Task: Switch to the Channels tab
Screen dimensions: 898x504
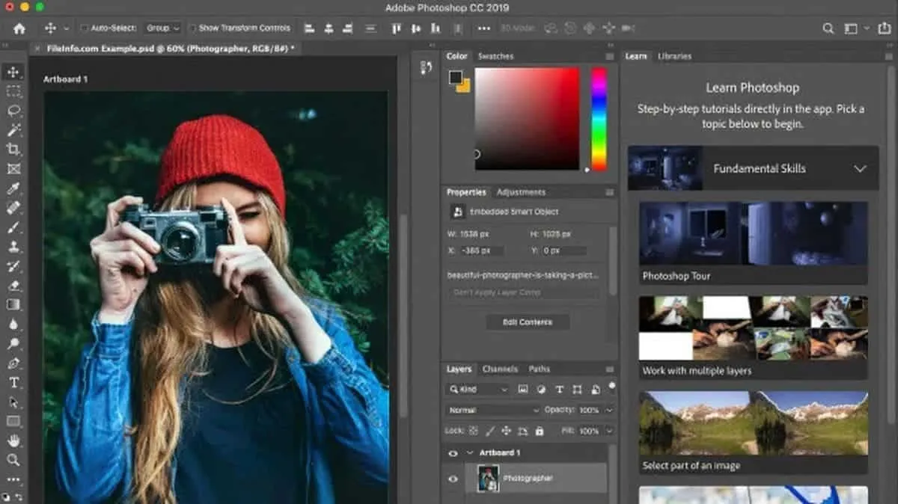Action: (x=500, y=369)
